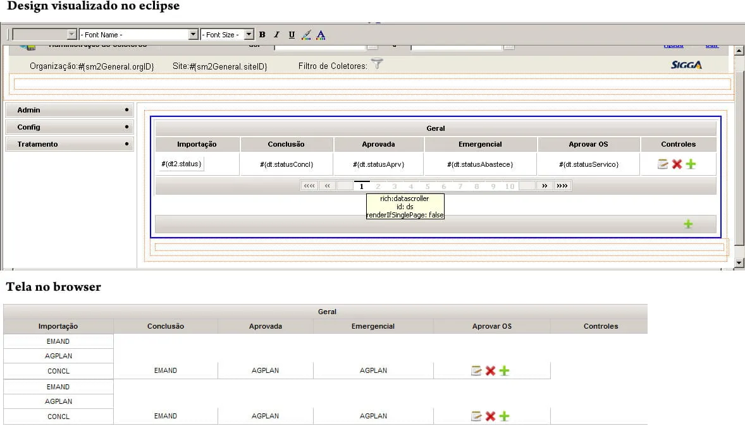
Task: Expand the Tratamento menu panel
Action: click(69, 144)
